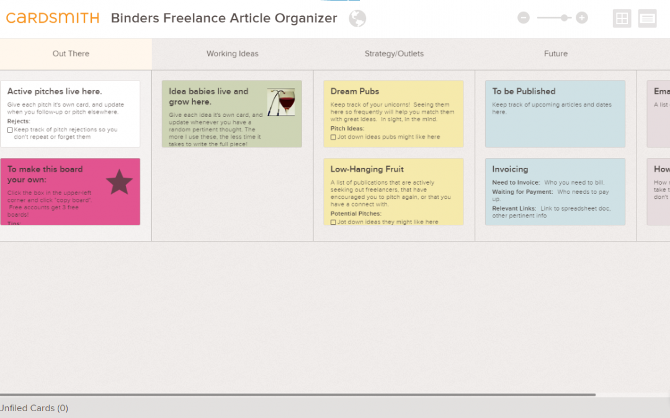The image size is (670, 418).
Task: Select the Future column header
Action: click(555, 54)
